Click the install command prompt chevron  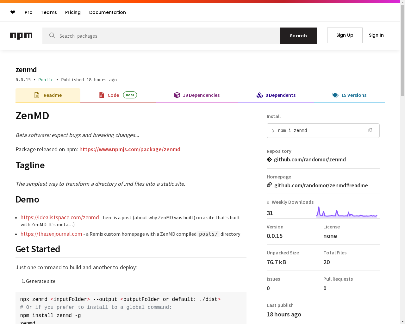273,131
